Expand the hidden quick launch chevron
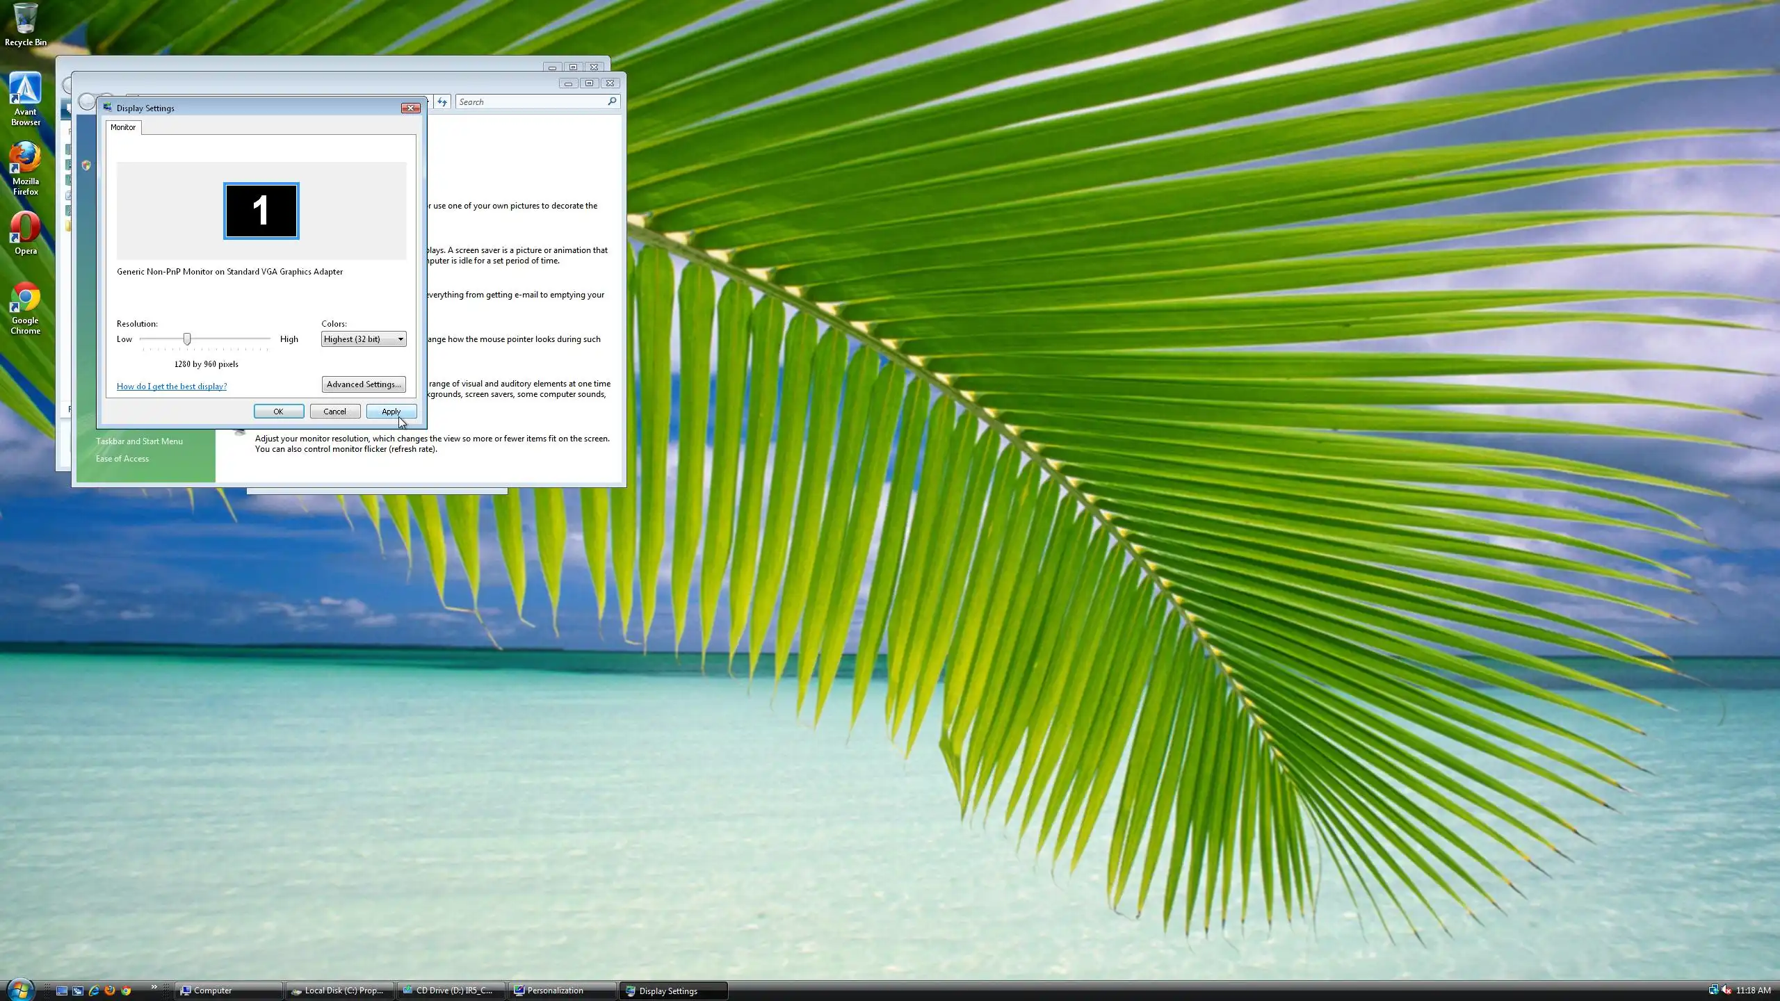Screen dimensions: 1780x1001 (154, 987)
